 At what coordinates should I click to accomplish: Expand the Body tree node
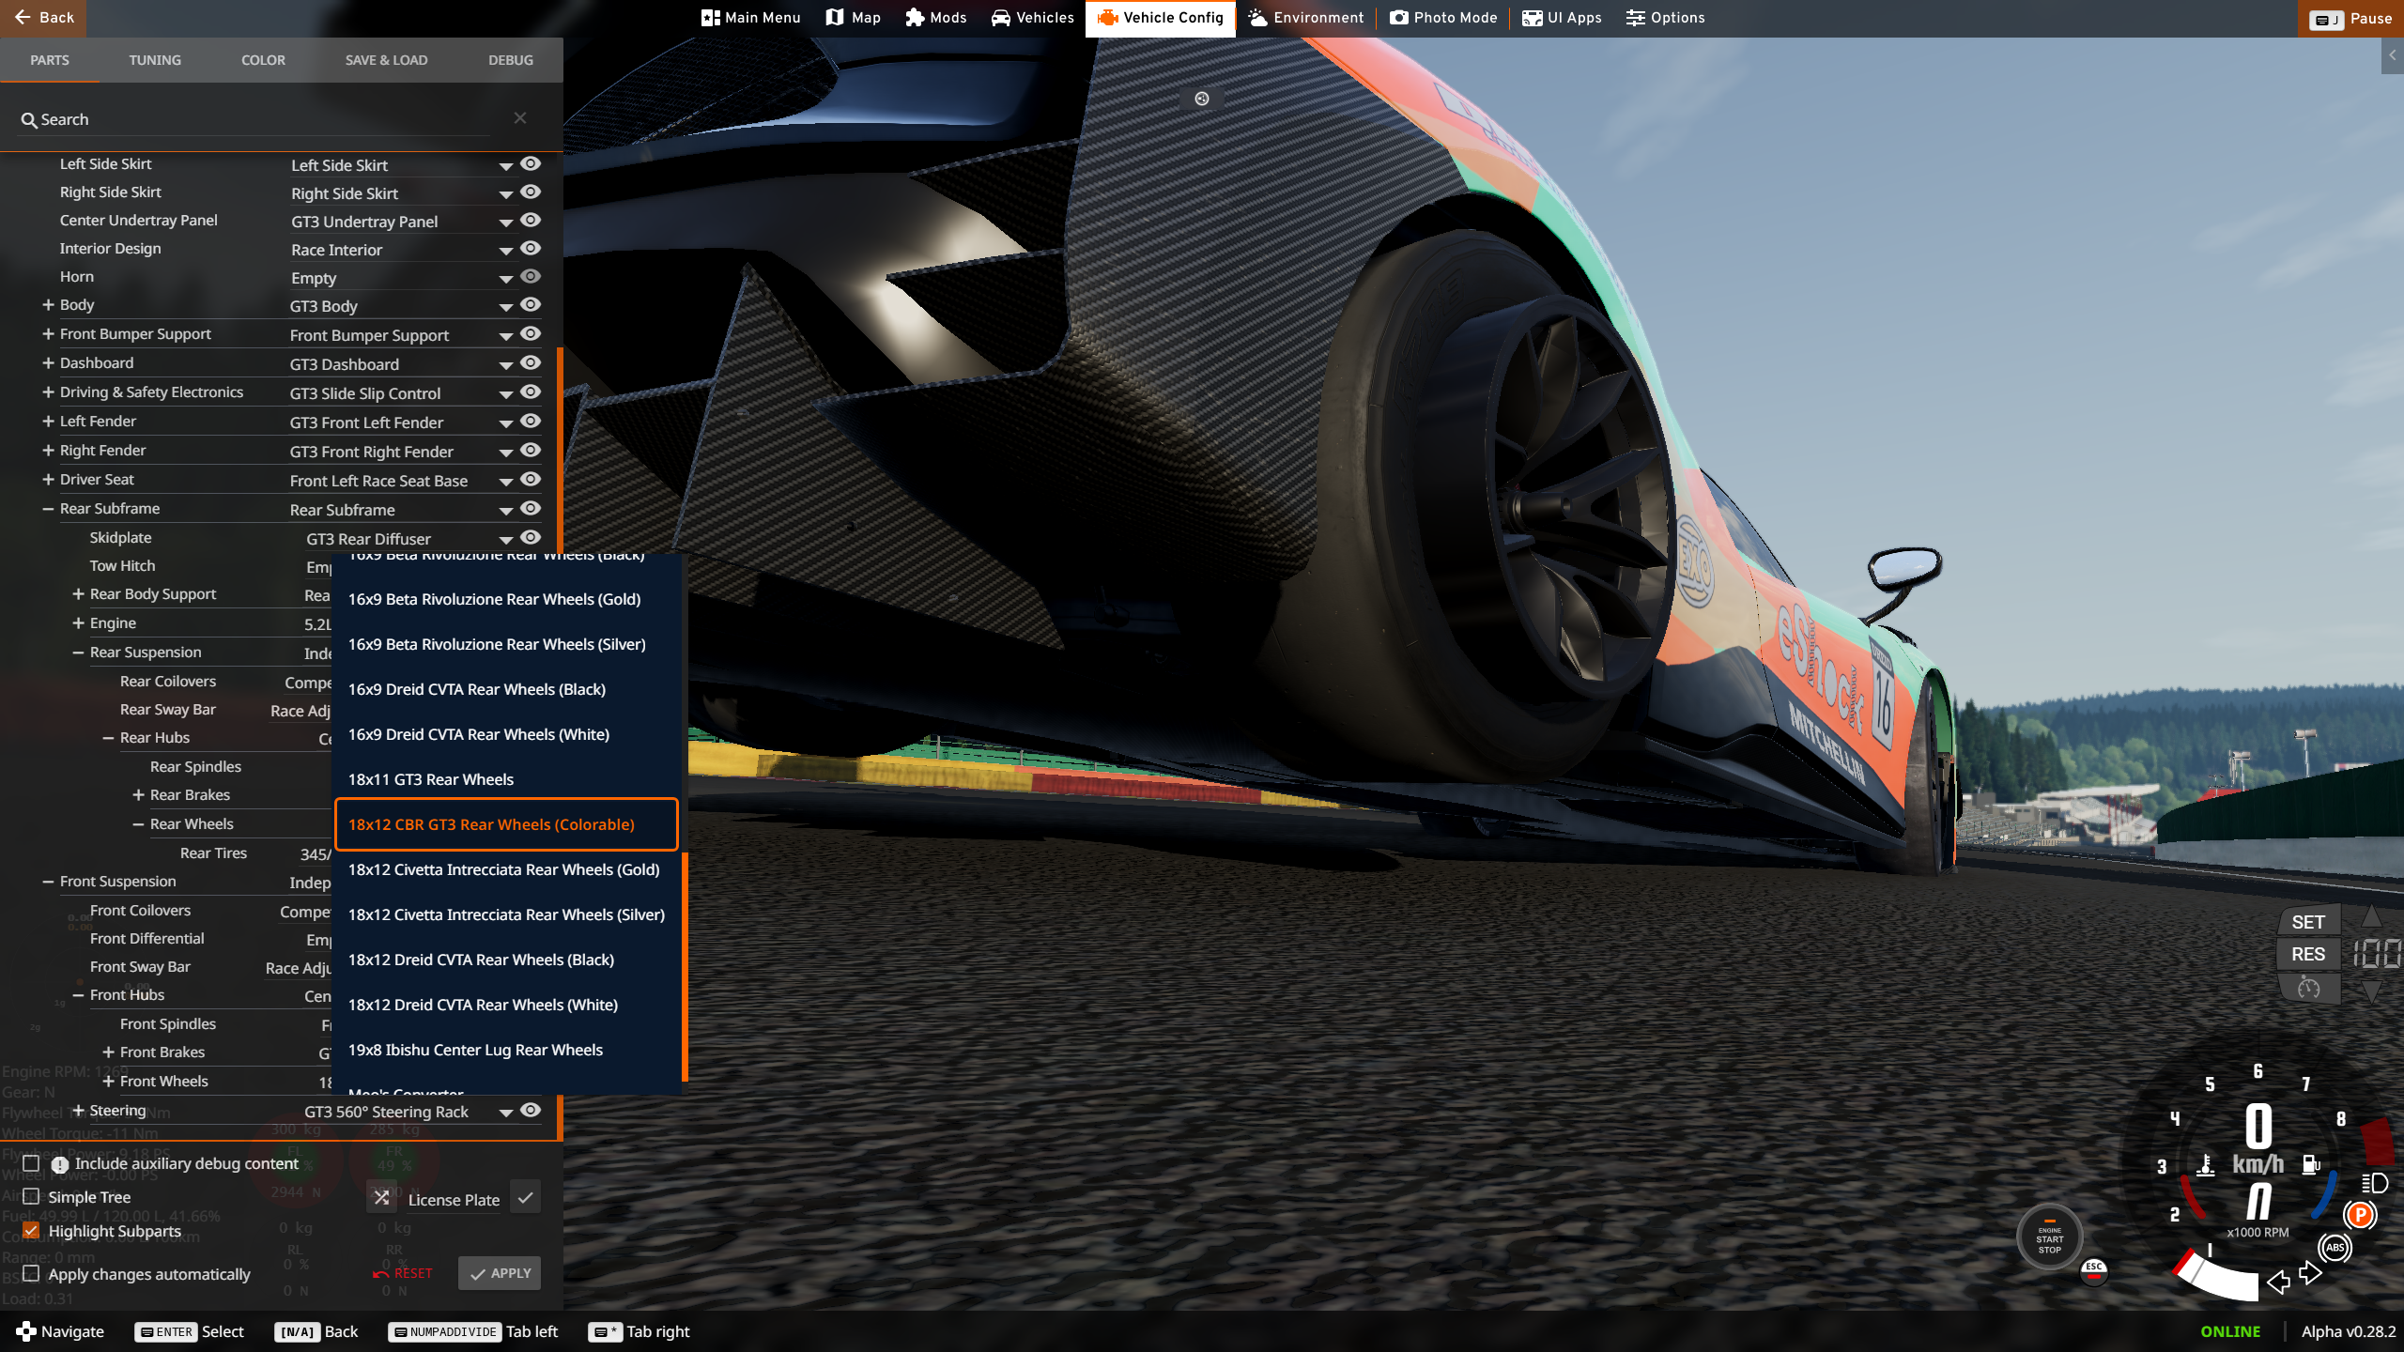(x=48, y=305)
